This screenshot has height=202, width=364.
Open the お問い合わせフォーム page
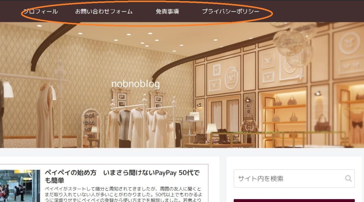tap(104, 11)
